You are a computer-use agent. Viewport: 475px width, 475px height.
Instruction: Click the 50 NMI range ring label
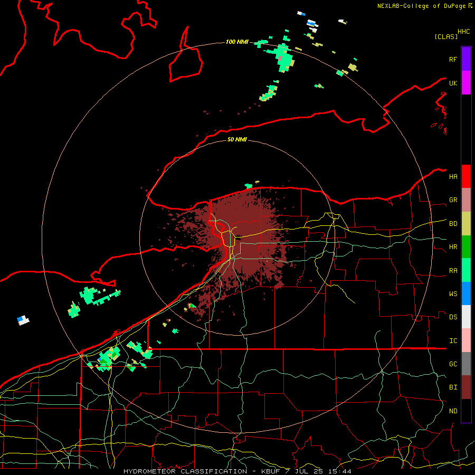(237, 139)
